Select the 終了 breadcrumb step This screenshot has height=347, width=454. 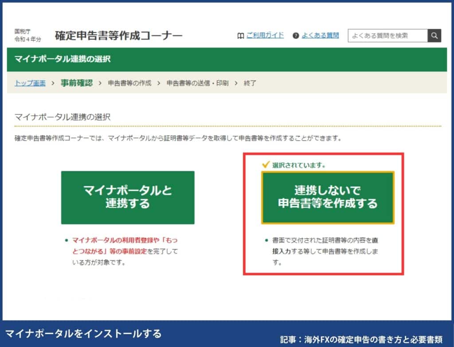[x=250, y=83]
